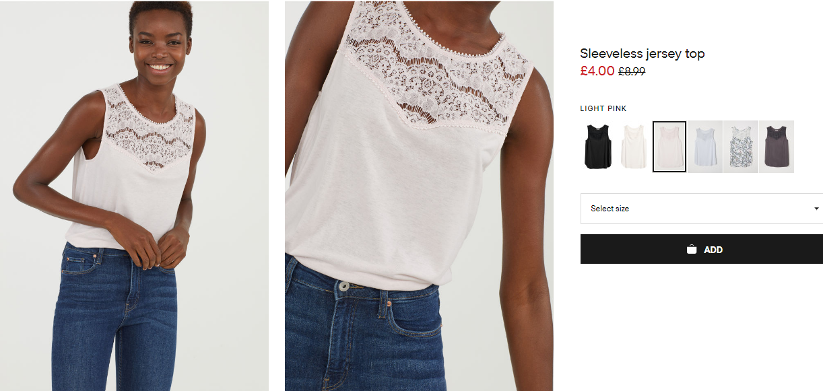Click the ADD text label

pyautogui.click(x=713, y=250)
